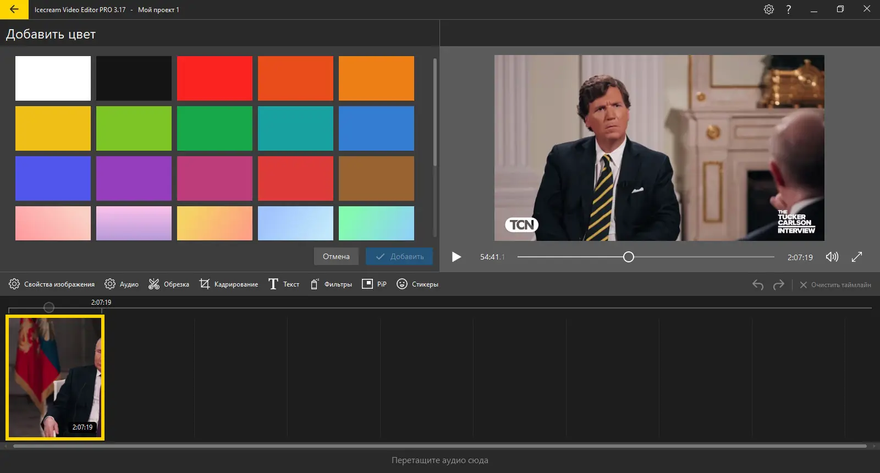Image resolution: width=880 pixels, height=473 pixels.
Task: Minimize the Icecream Video Editor window
Action: coord(814,9)
